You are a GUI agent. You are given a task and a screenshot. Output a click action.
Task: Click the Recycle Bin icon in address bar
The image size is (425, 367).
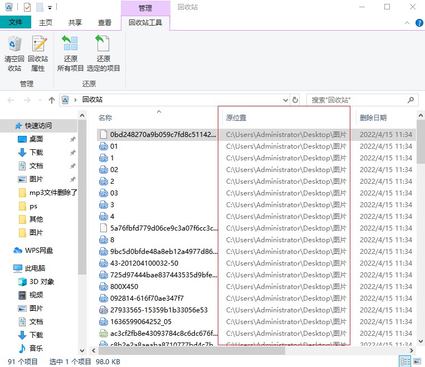click(x=65, y=100)
